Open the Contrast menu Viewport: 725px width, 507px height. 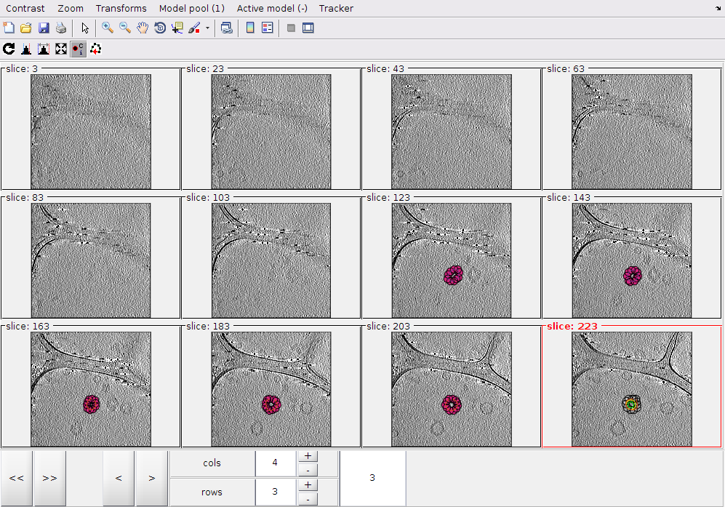coord(25,8)
